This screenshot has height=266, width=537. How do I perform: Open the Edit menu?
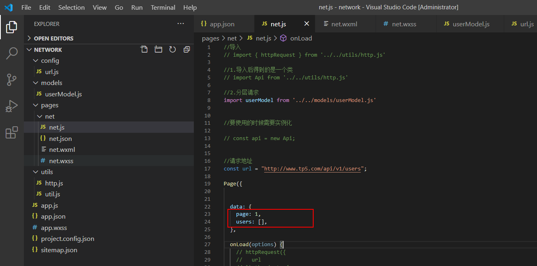click(x=45, y=7)
